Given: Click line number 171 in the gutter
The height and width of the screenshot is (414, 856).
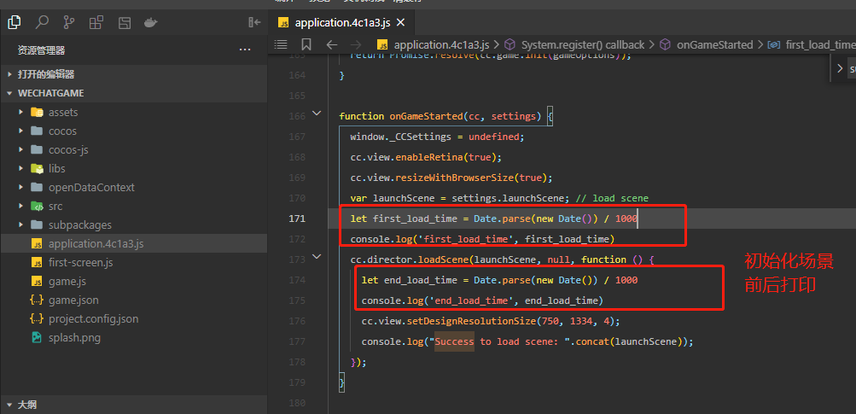Looking at the screenshot, I should pos(297,219).
